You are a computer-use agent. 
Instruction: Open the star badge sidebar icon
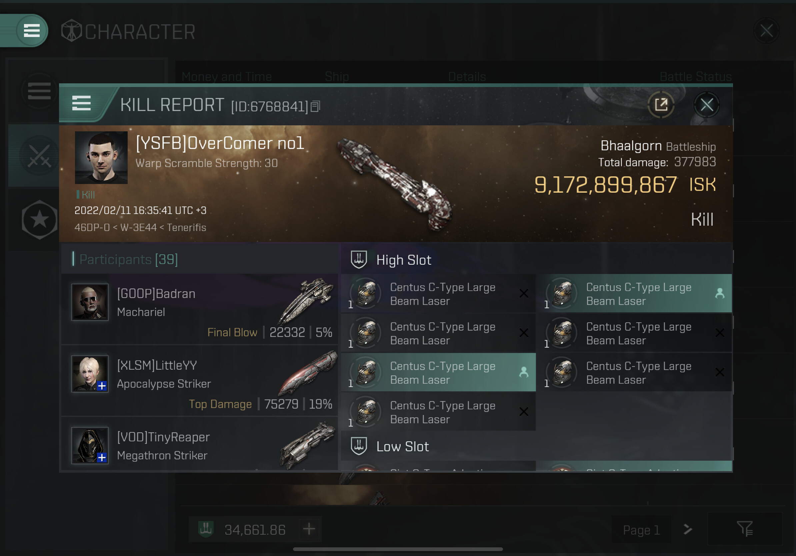coord(40,219)
